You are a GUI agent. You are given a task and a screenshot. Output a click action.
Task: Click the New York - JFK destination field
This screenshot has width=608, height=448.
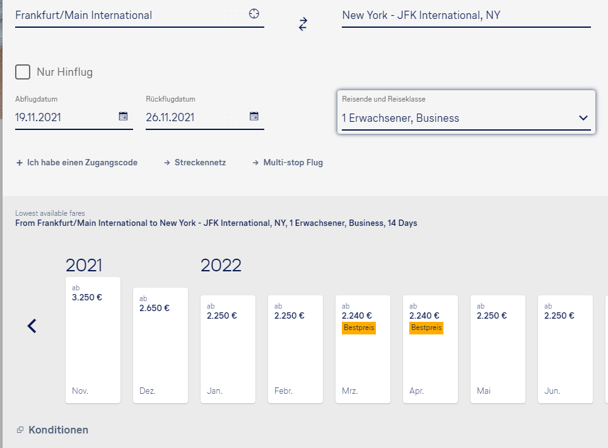466,16
